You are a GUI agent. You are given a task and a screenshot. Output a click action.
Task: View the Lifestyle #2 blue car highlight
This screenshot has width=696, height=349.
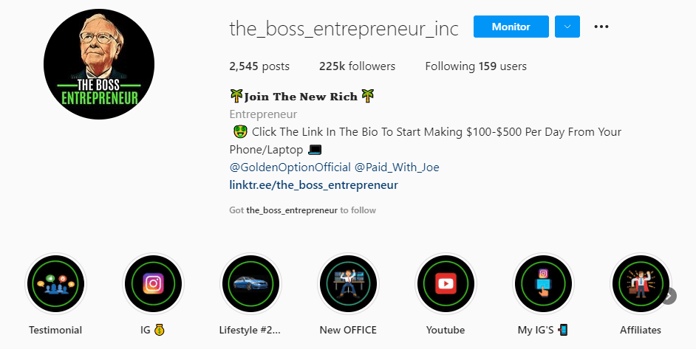click(250, 283)
